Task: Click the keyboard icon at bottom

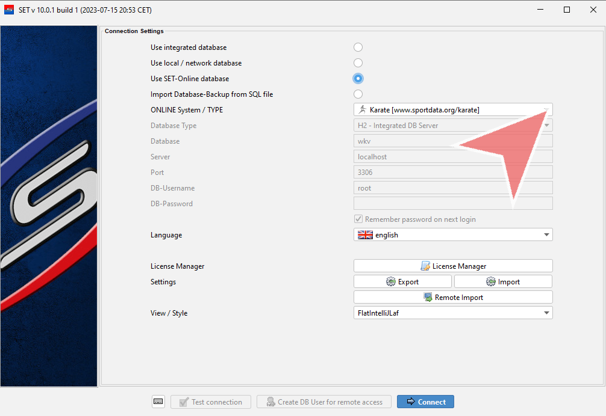Action: point(158,402)
